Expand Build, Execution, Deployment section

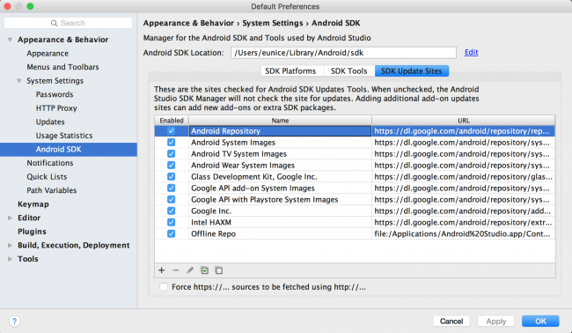(11, 245)
